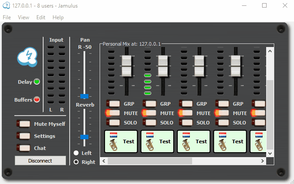Open the File menu
This screenshot has width=294, height=184.
click(7, 17)
